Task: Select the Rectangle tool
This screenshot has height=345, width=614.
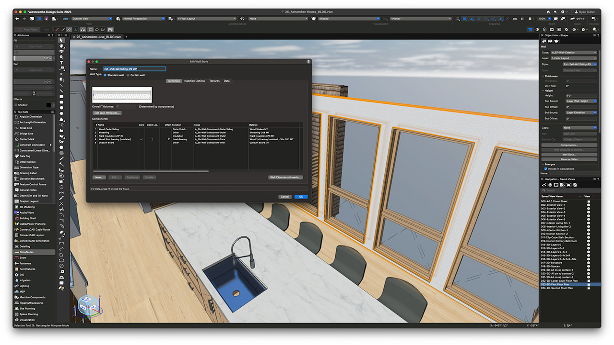Action: click(61, 97)
